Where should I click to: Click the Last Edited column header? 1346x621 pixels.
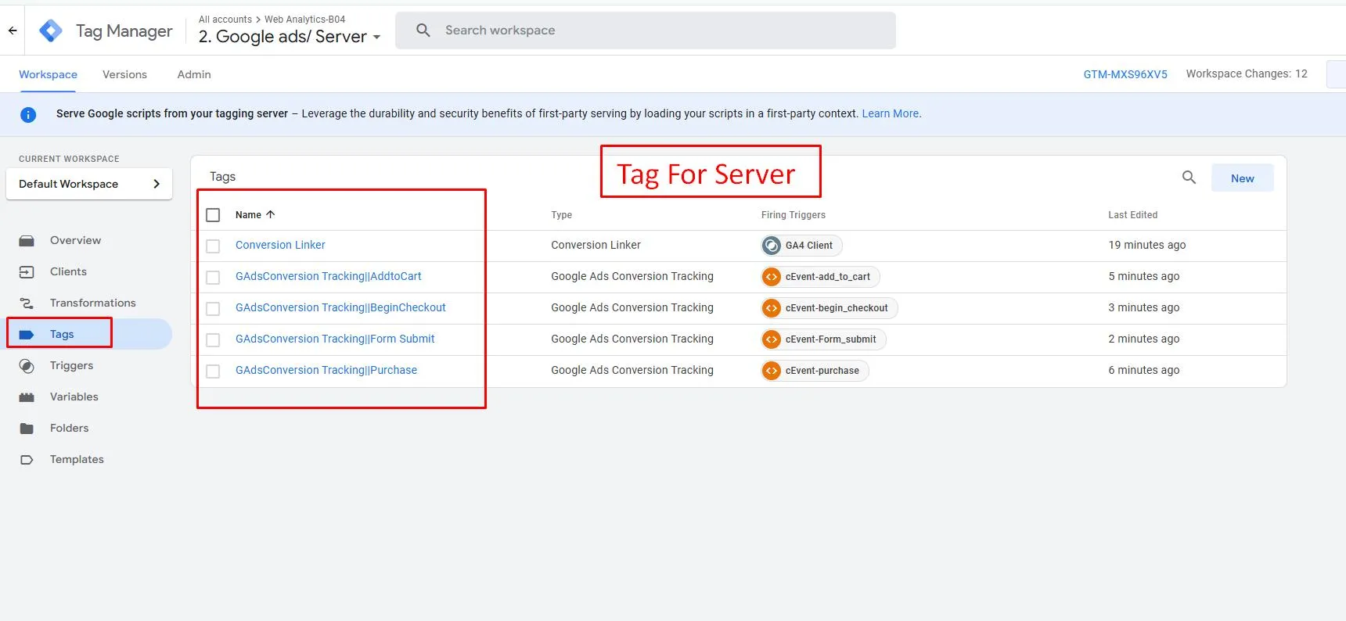pyautogui.click(x=1132, y=215)
